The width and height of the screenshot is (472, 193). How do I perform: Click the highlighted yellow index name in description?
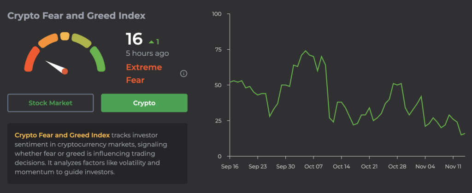[62, 135]
